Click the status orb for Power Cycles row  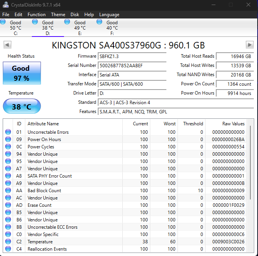pyautogui.click(x=8, y=146)
